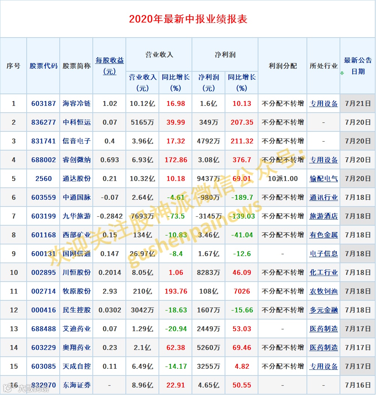Select the stock name 九华旅游

[x=77, y=216]
